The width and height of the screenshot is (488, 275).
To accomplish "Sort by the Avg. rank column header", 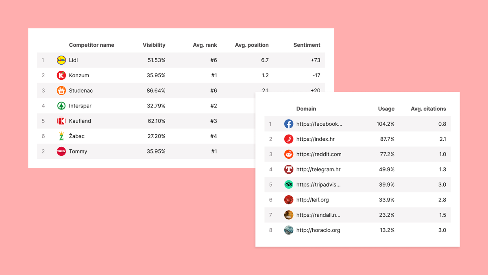I will 205,45.
